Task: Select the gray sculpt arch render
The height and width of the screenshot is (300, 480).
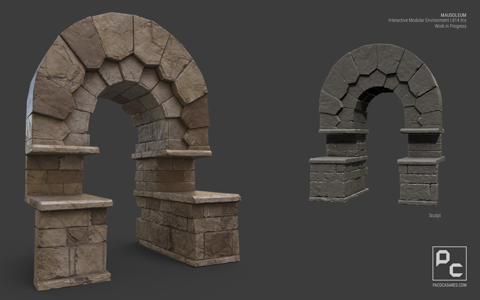Action: (x=377, y=124)
